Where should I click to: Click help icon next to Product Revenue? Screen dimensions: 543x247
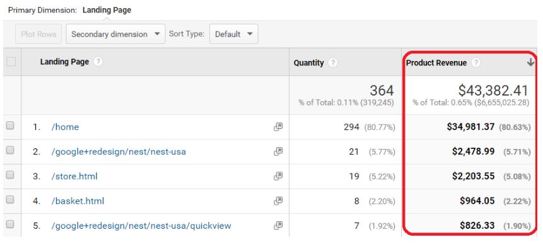(x=476, y=63)
